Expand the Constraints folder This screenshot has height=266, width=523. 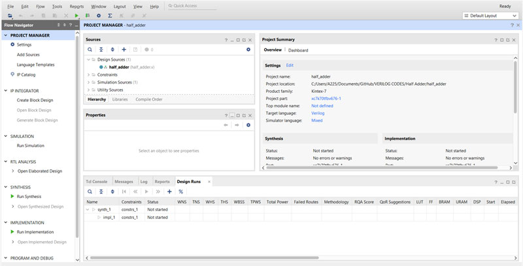[89, 75]
